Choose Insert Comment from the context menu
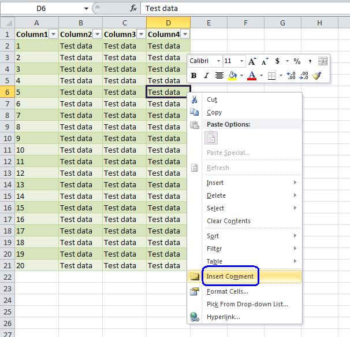The width and height of the screenshot is (350, 337). pos(230,276)
